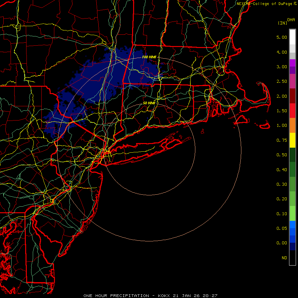The image size is (298, 298).
Task: Select the black ND swatch at legend bottom
Action: [x=292, y=258]
